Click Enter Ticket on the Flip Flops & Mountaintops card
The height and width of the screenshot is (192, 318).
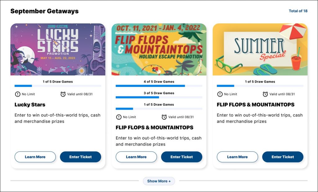point(182,157)
